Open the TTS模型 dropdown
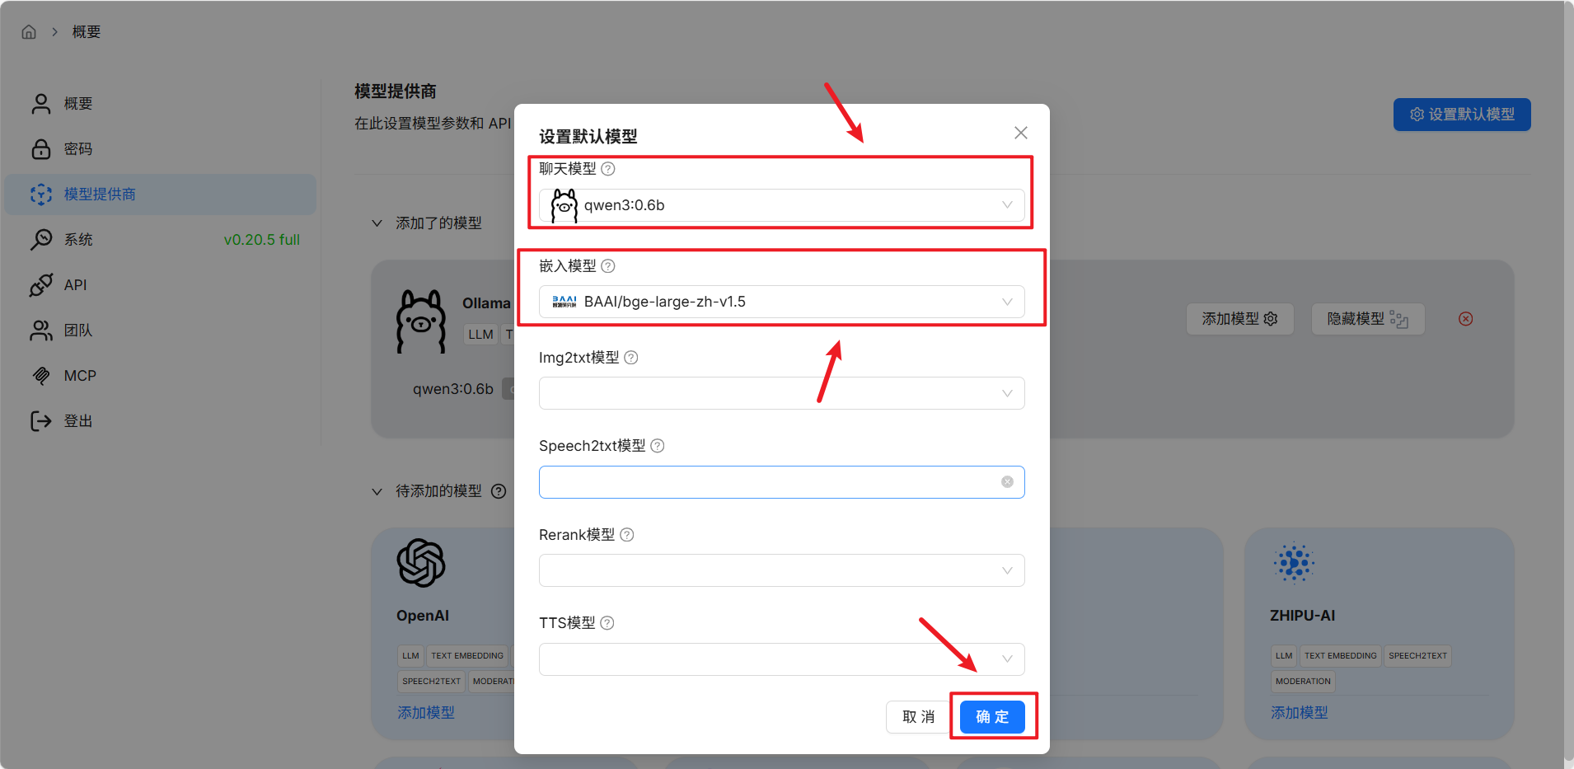Image resolution: width=1574 pixels, height=769 pixels. (x=781, y=659)
